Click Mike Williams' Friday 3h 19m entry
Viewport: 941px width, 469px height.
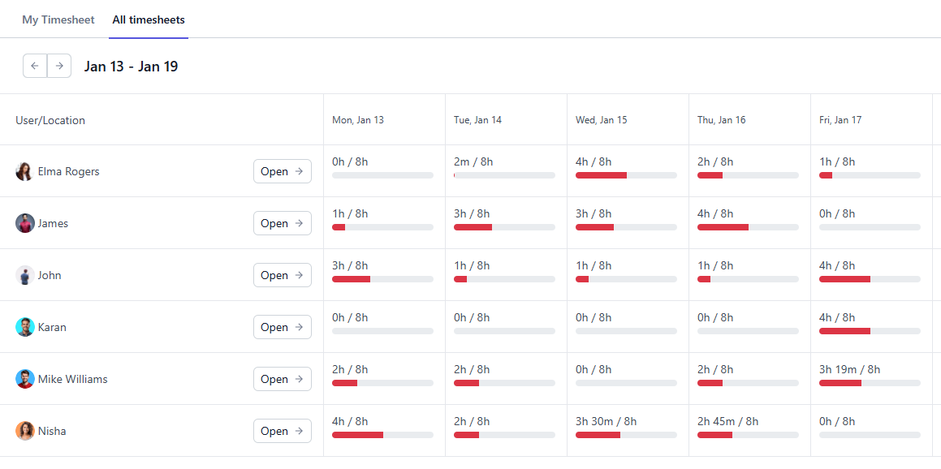point(850,369)
